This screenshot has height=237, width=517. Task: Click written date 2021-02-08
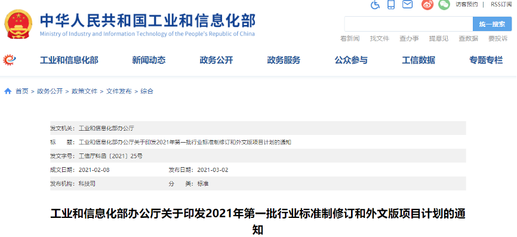(94, 170)
